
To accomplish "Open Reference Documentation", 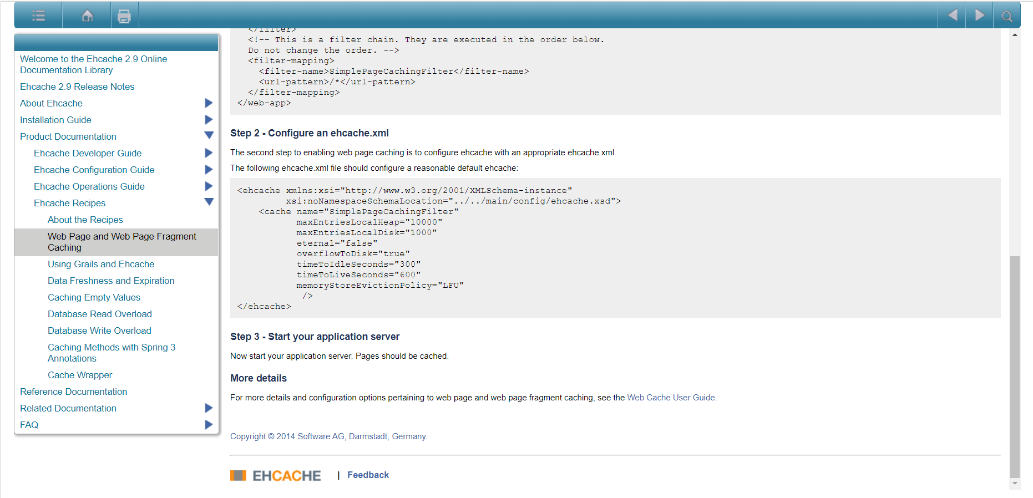I will [73, 392].
